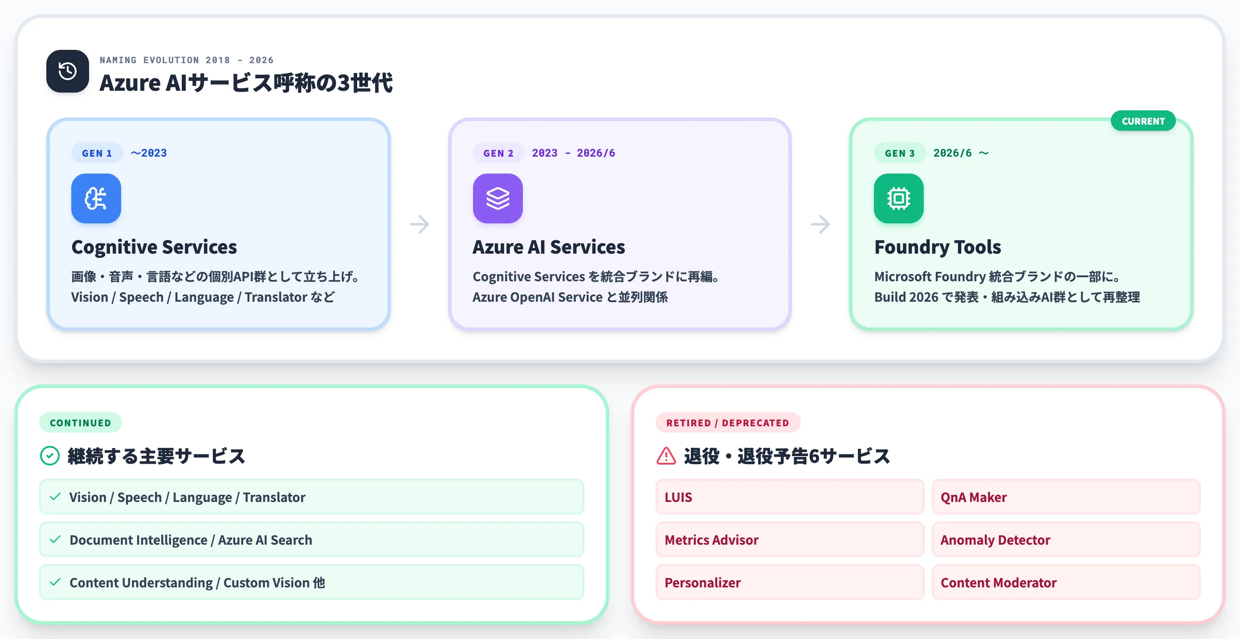Click the green chip icon for Foundry Tools
The height and width of the screenshot is (639, 1240).
tap(899, 198)
